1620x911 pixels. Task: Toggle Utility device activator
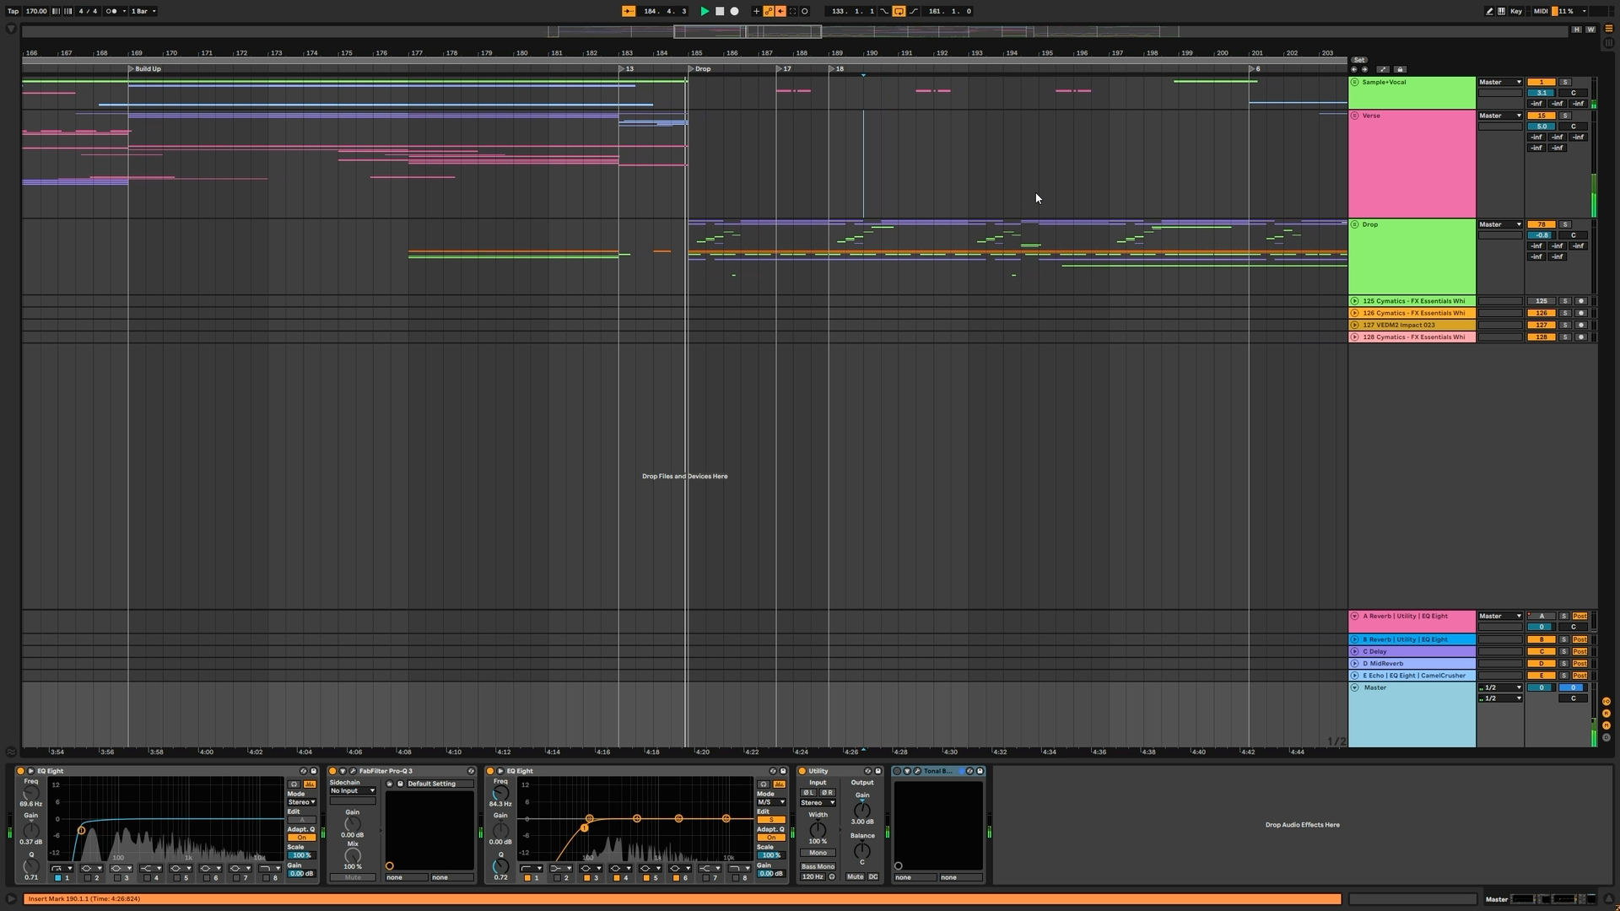tap(802, 771)
